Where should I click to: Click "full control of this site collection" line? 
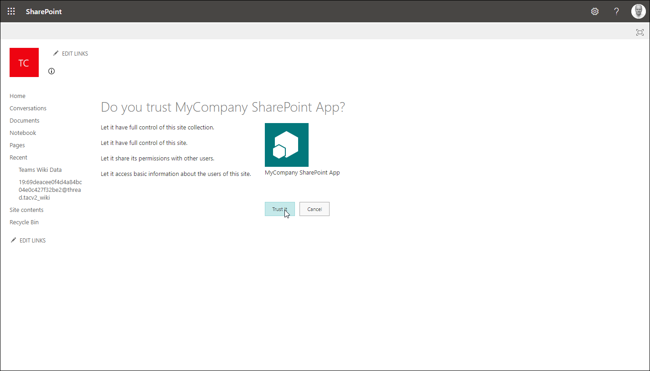[x=157, y=128]
